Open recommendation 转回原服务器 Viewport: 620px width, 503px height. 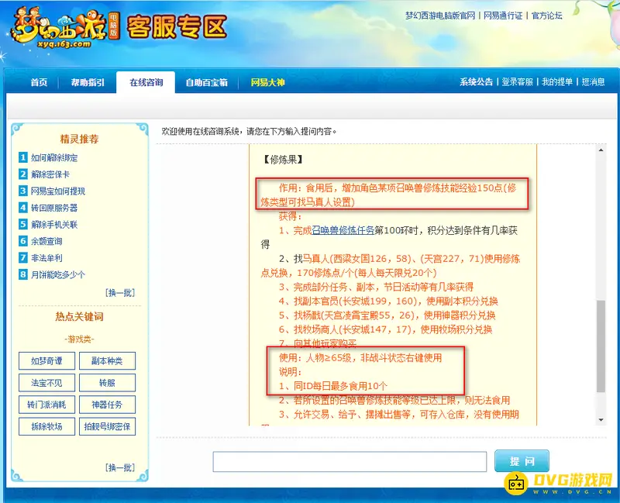(54, 208)
